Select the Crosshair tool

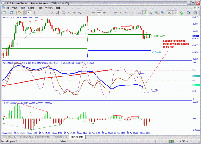pyautogui.click(x=34, y=13)
